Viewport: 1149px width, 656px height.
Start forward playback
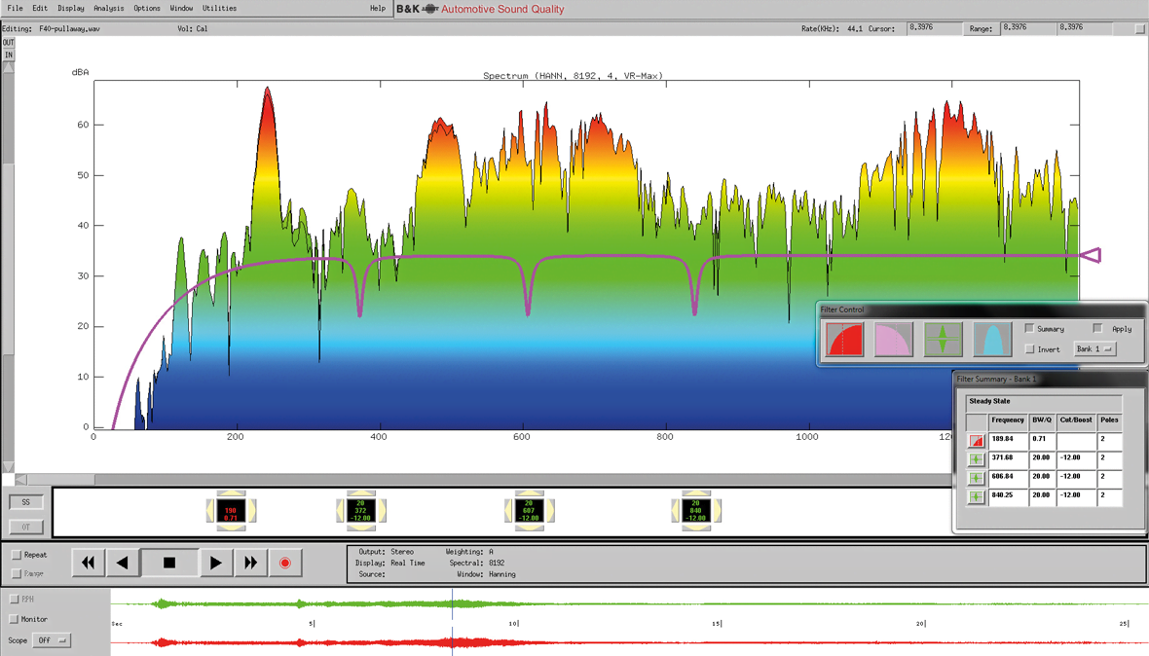click(x=215, y=563)
